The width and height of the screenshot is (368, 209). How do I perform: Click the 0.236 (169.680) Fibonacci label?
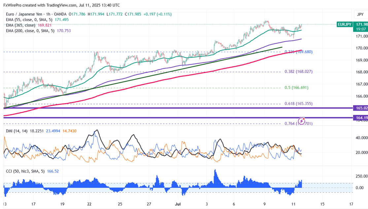[x=298, y=52]
